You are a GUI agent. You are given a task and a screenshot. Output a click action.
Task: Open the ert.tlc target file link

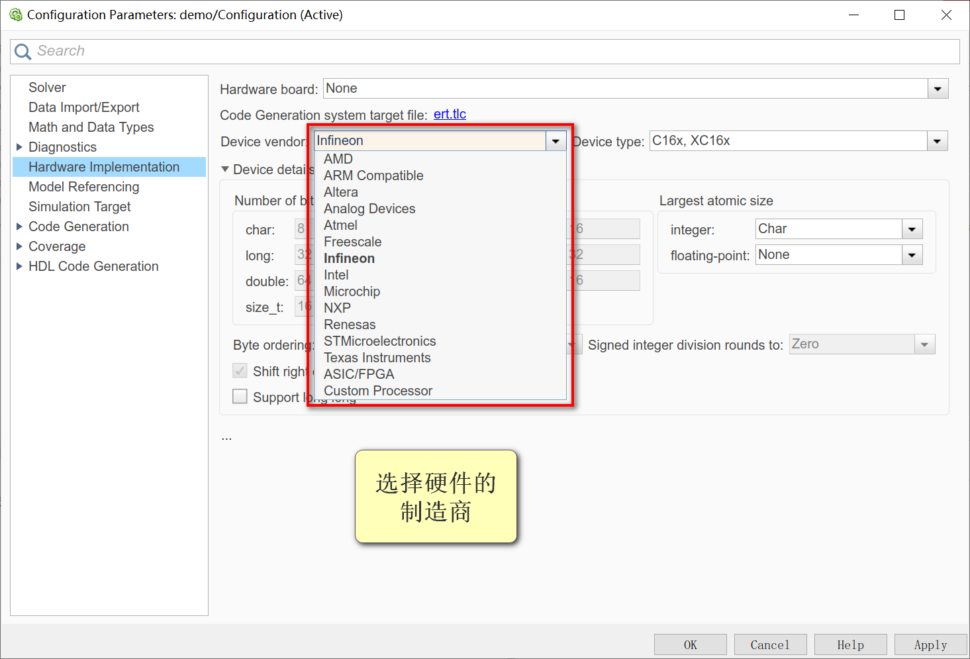click(x=450, y=114)
